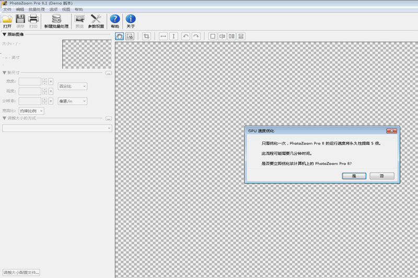Click the 宽度 width input field
Image resolution: width=418 pixels, height=278 pixels.
click(30, 81)
